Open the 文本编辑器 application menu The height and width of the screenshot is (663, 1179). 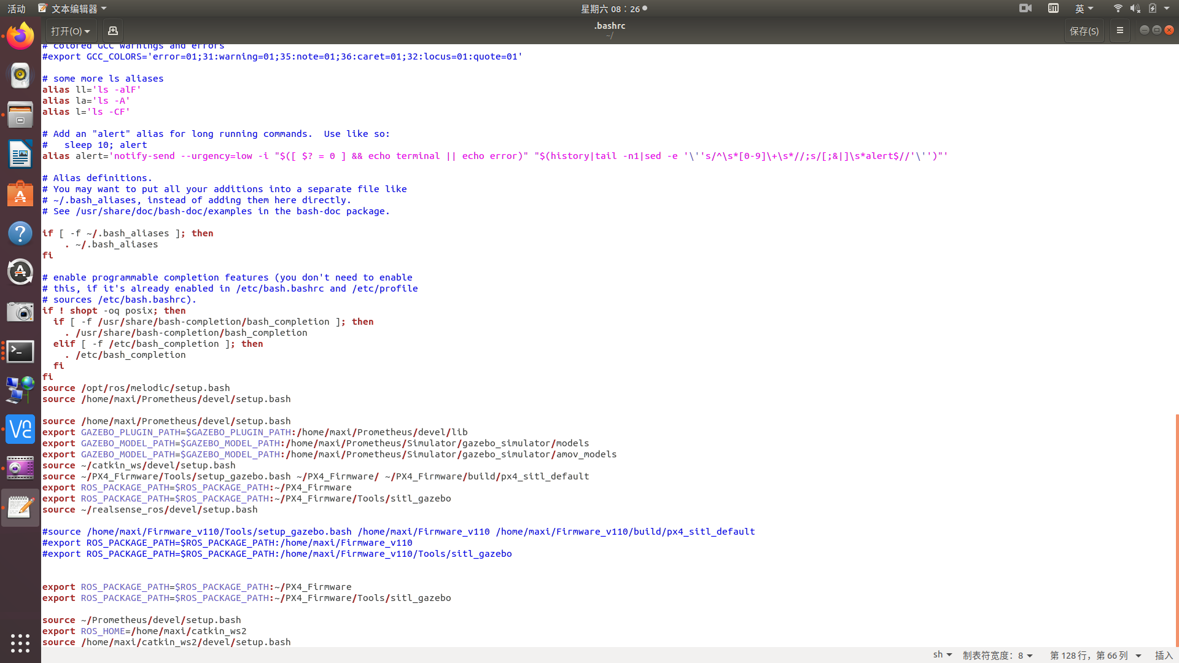point(74,8)
